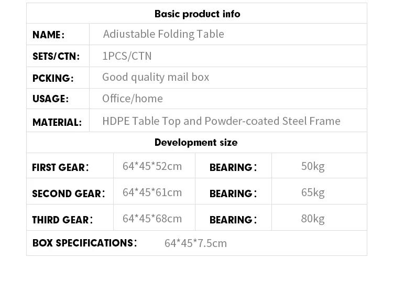Click the 'PCKING:' label
393x290 pixels.
click(x=53, y=78)
